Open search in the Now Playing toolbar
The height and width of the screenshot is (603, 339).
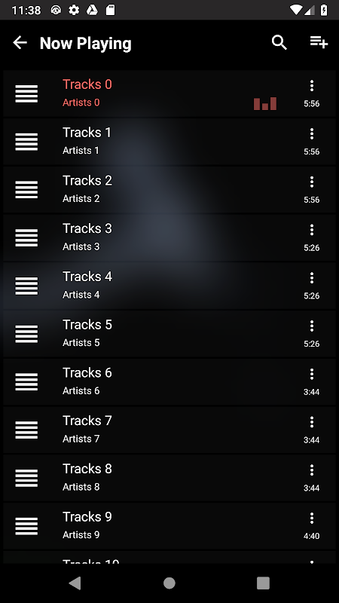click(279, 43)
